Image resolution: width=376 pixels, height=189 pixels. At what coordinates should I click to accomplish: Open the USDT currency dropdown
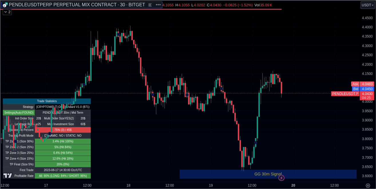coord(367,5)
